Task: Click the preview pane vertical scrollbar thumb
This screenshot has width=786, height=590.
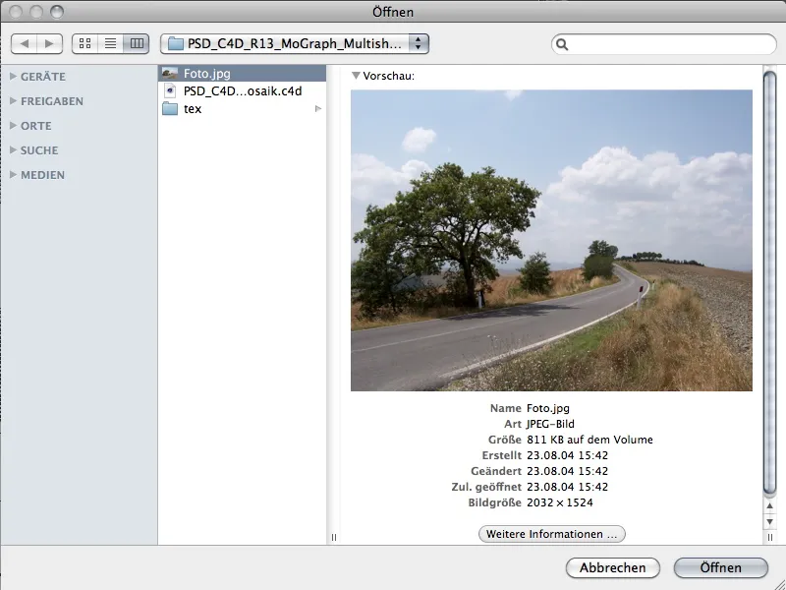Action: (x=770, y=282)
